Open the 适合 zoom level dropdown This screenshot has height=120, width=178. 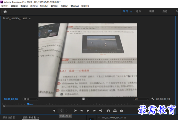[30, 99]
